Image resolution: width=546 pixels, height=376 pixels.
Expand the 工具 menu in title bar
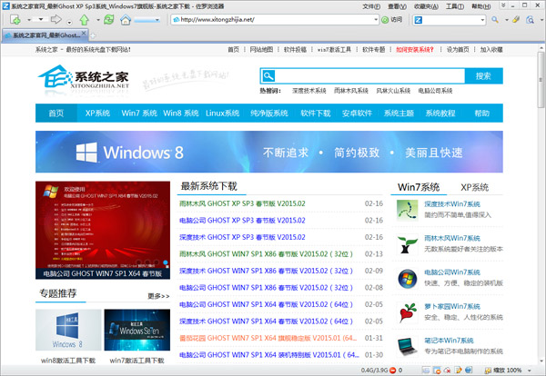pyautogui.click(x=453, y=5)
